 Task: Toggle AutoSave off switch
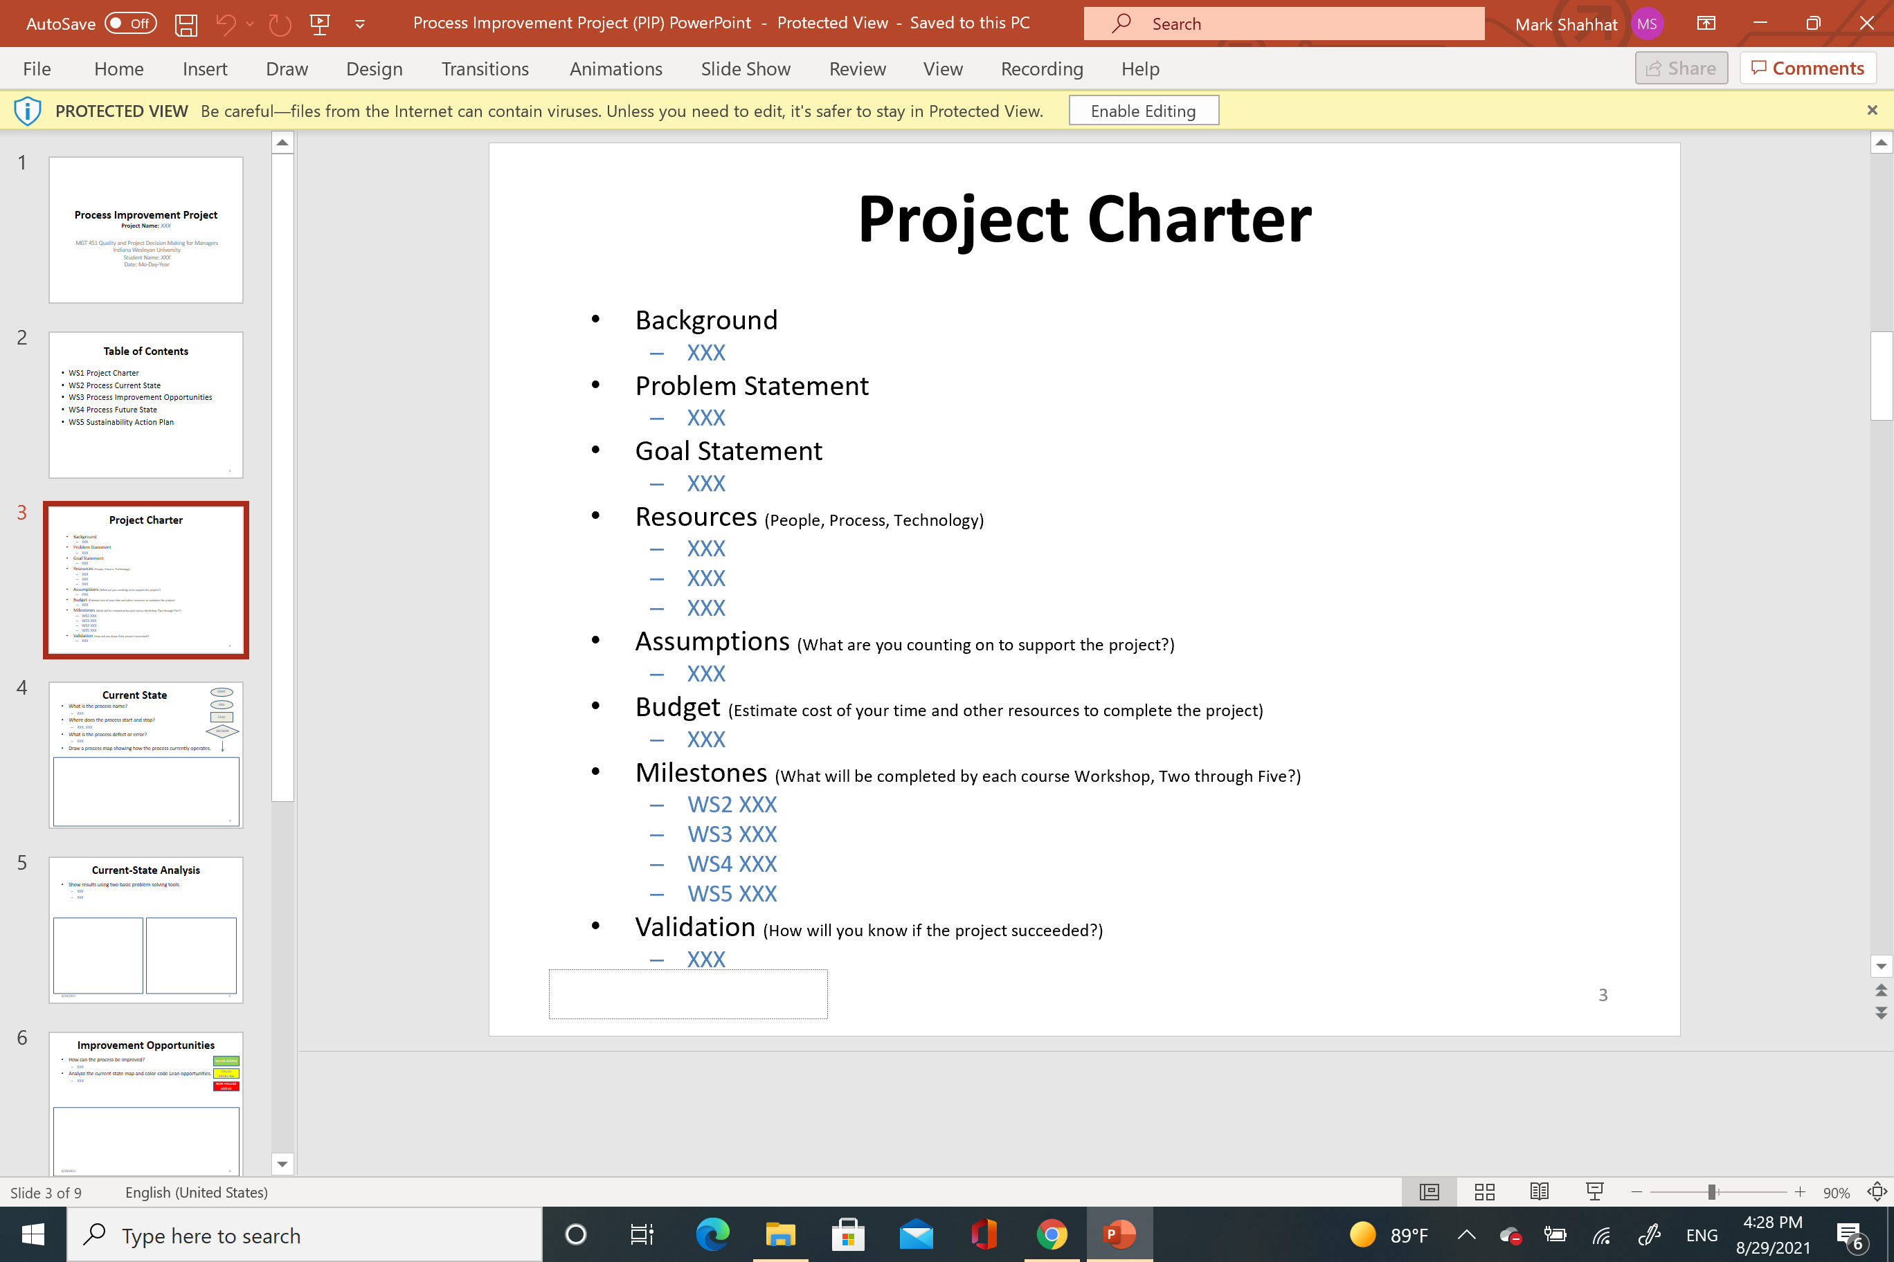tap(129, 24)
